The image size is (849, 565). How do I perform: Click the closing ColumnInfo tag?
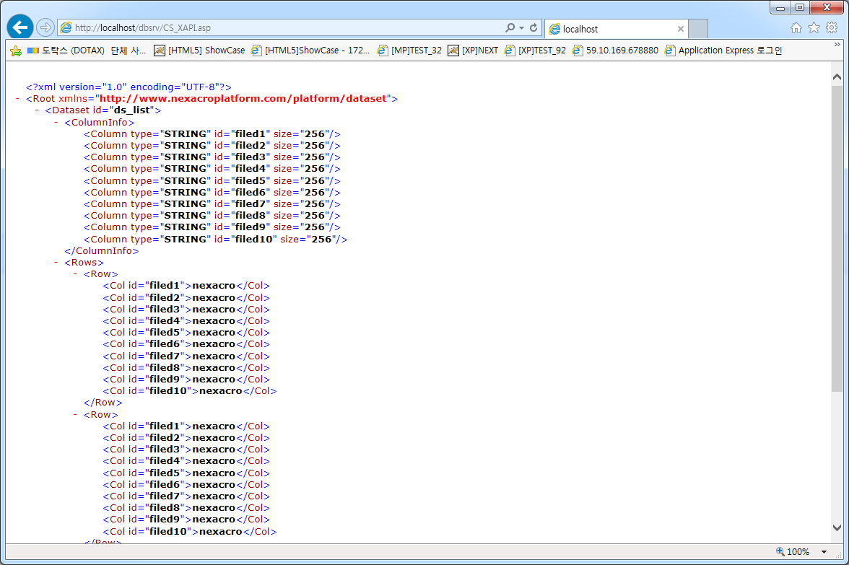[101, 251]
